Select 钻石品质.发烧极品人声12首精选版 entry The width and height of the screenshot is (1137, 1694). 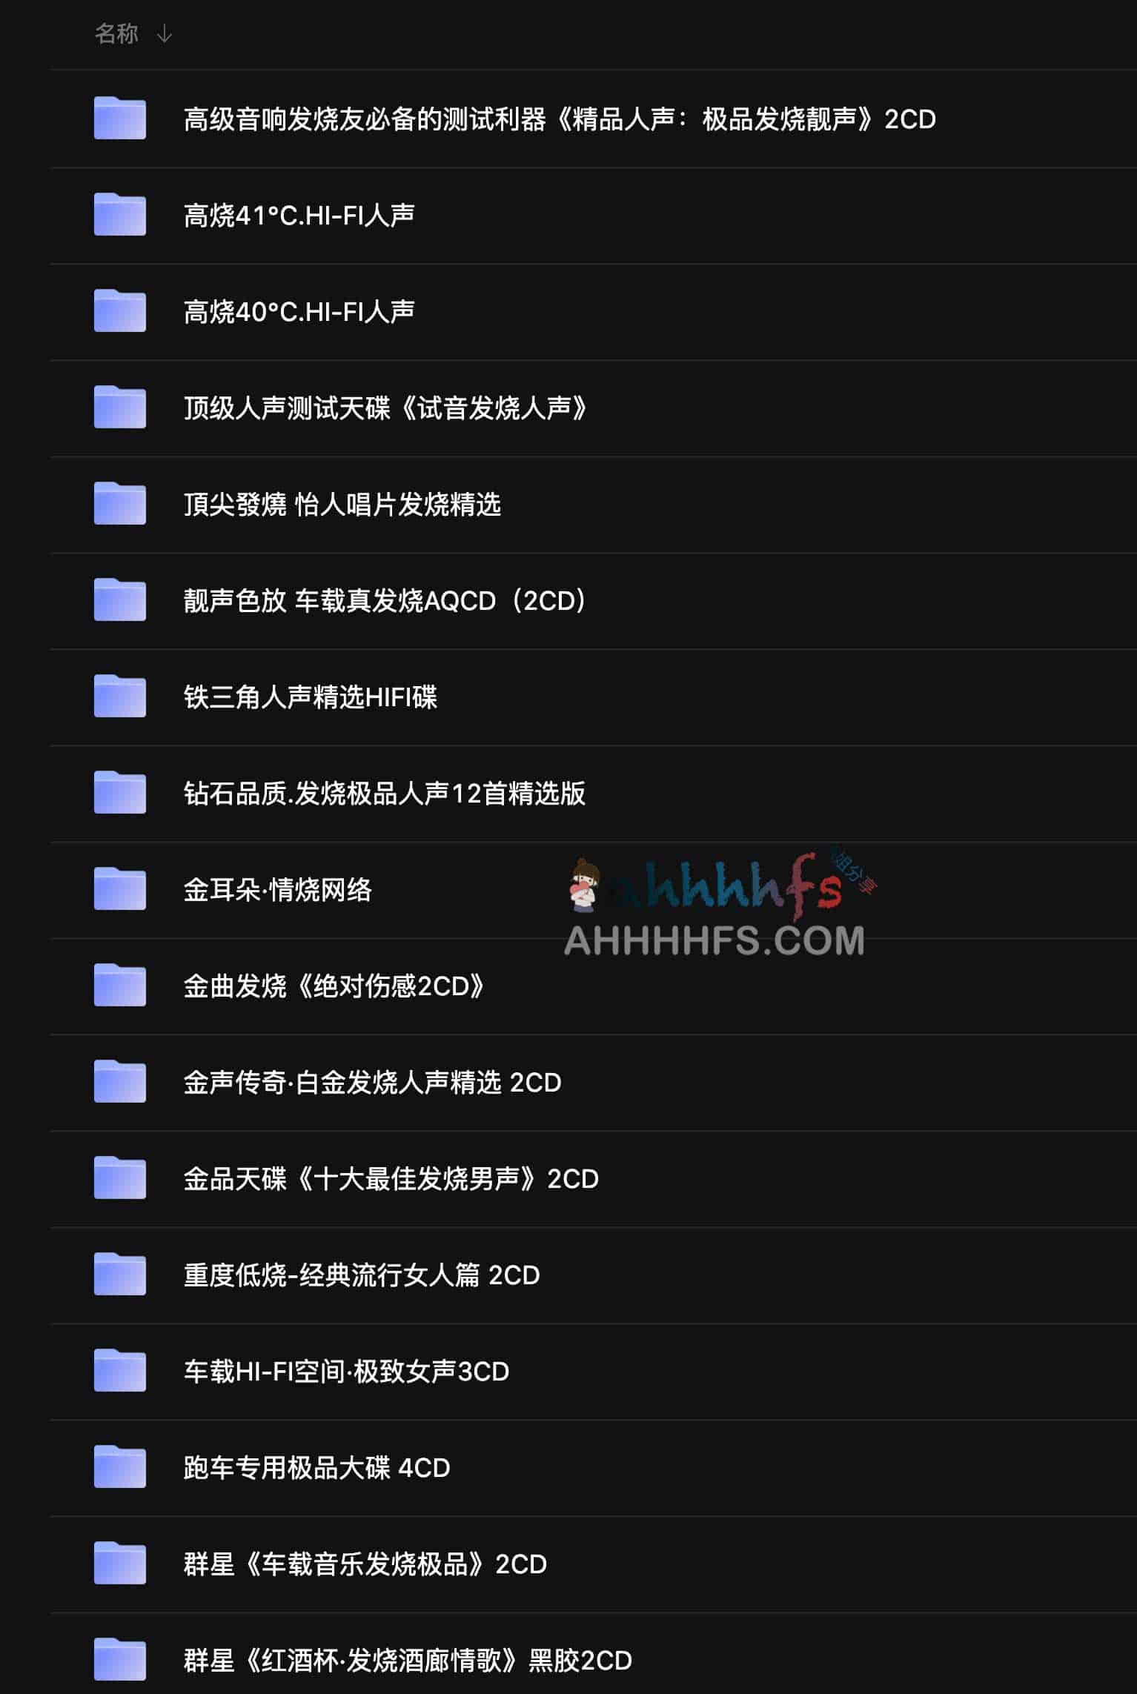tap(593, 794)
